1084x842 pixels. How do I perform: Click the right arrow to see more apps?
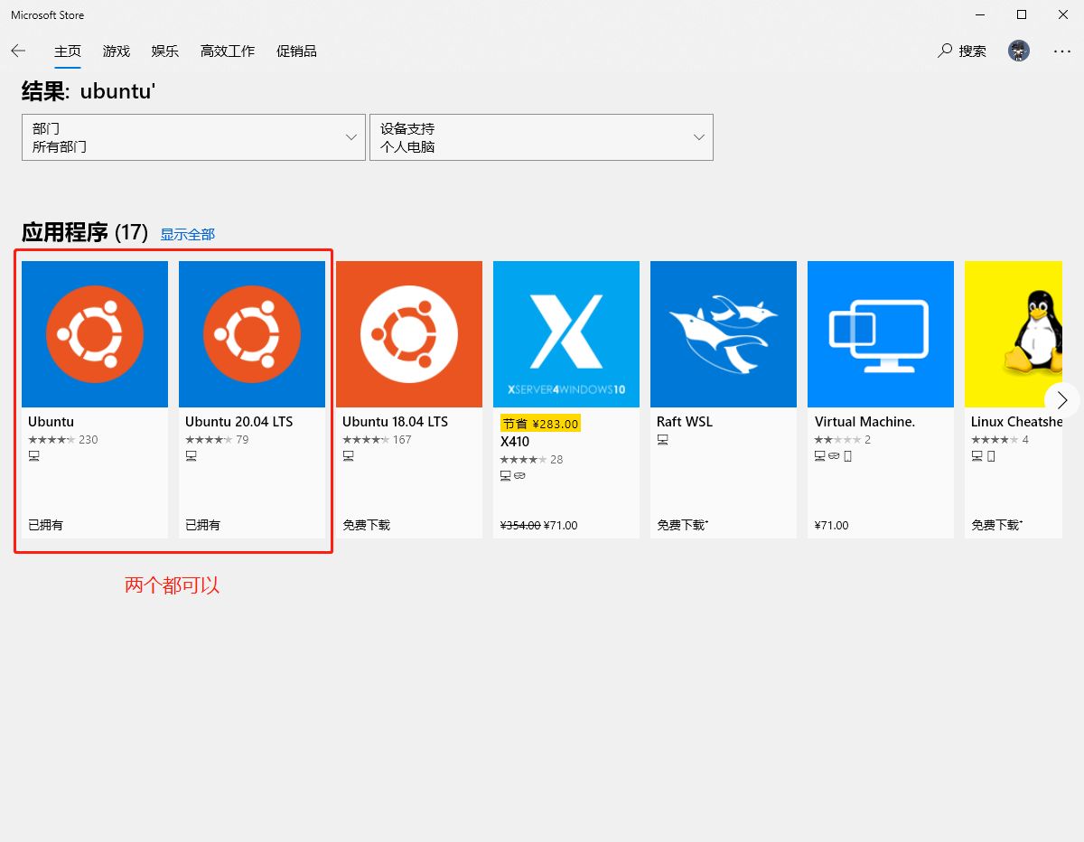1061,399
